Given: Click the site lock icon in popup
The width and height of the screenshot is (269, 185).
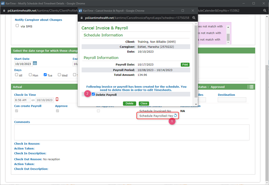Looking at the screenshot, I should pos(81,18).
